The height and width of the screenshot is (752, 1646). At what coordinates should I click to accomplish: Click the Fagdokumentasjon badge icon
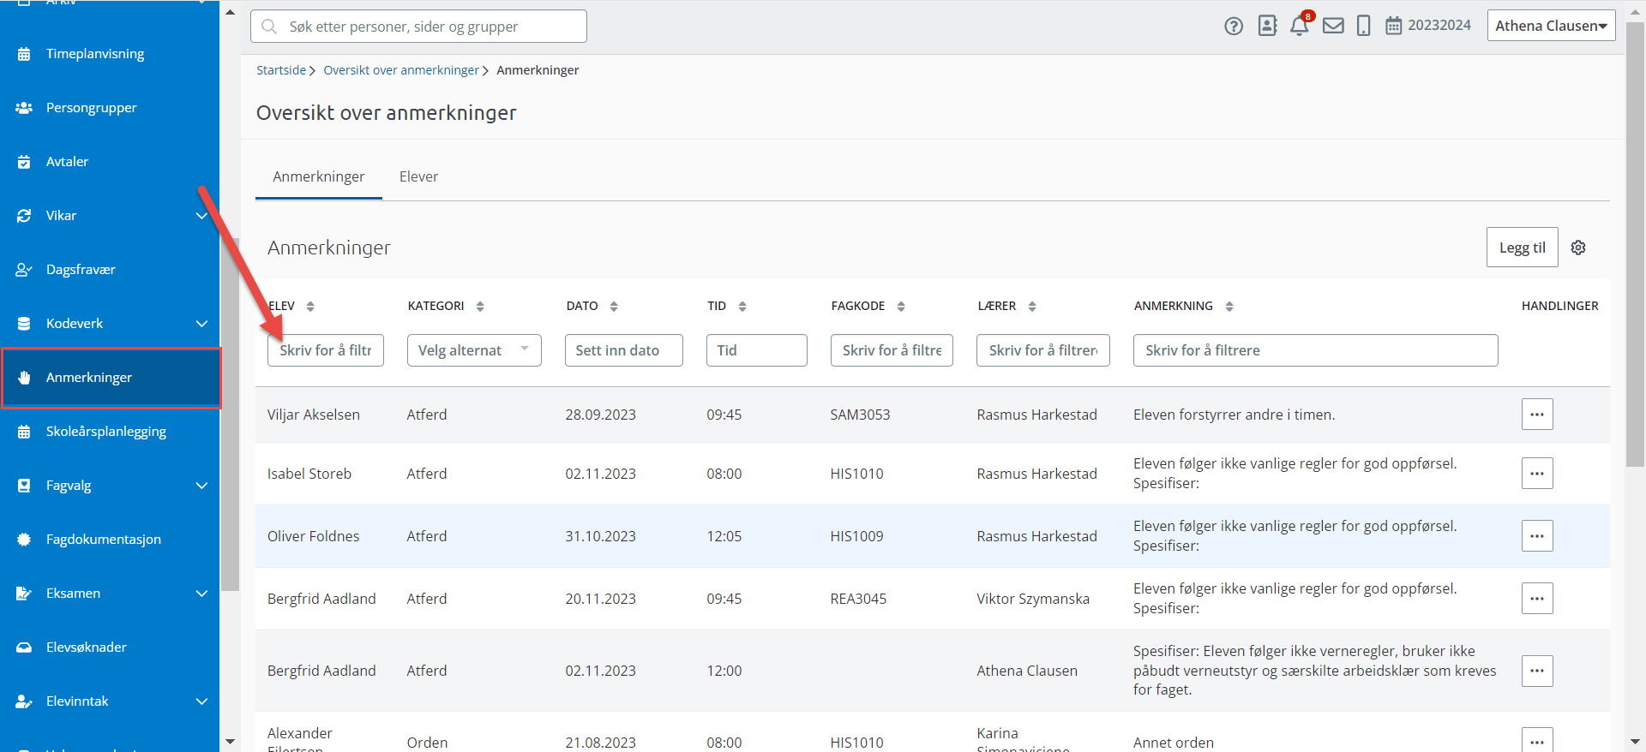point(24,540)
